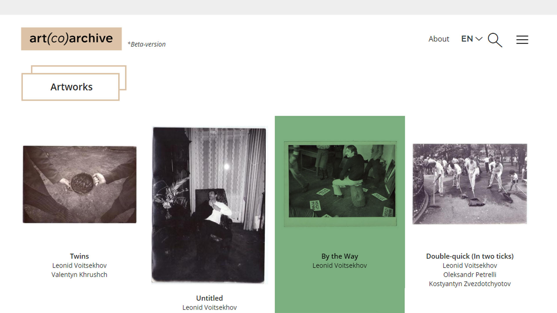Open artist Valentyn Khrushch
The height and width of the screenshot is (313, 557).
(79, 274)
